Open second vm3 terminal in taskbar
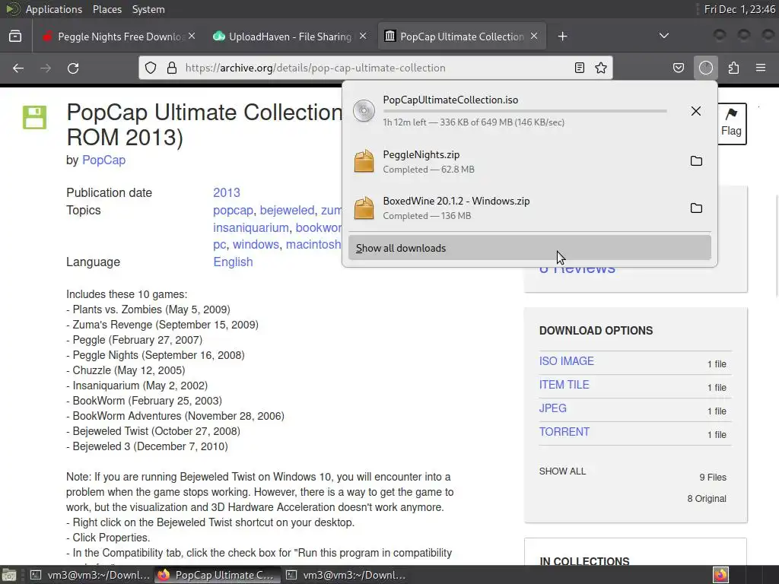779x584 pixels. (346, 575)
